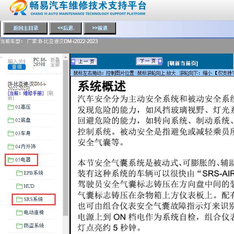Select 01高压 tree item label

(x=23, y=107)
